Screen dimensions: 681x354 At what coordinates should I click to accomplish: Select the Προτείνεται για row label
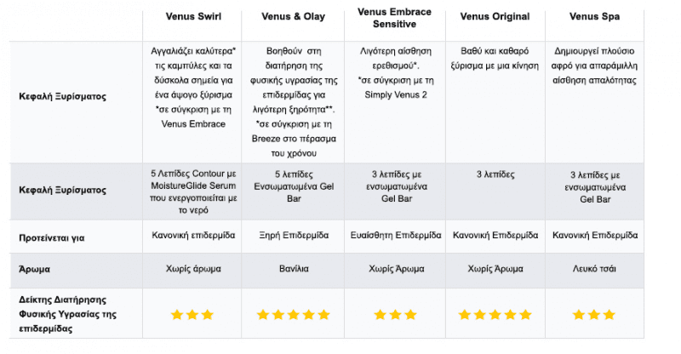(x=52, y=237)
